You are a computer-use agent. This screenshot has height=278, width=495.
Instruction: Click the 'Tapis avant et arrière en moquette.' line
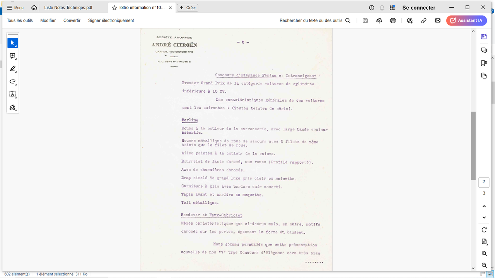(222, 195)
